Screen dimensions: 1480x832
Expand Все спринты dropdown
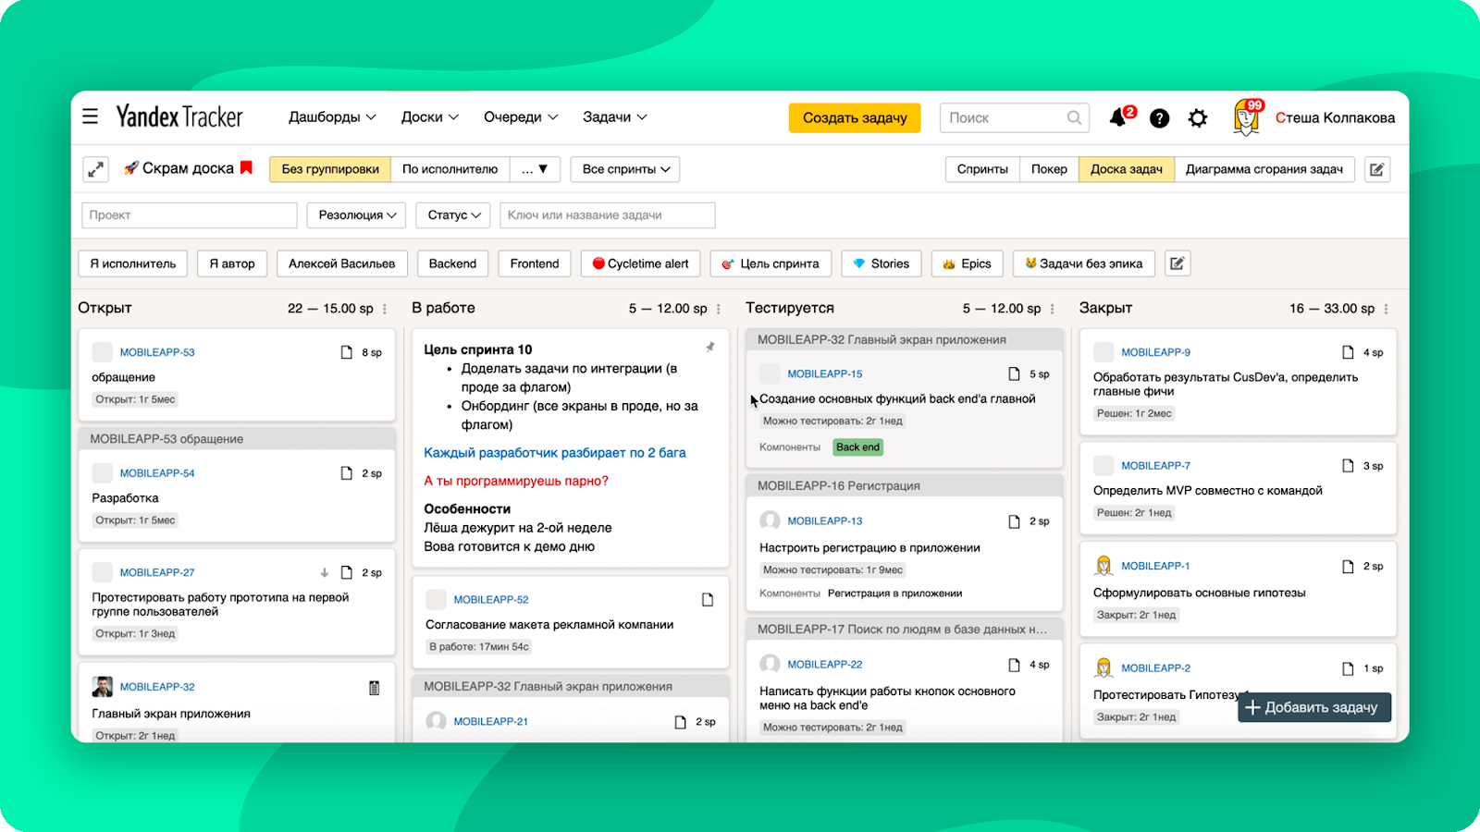625,169
